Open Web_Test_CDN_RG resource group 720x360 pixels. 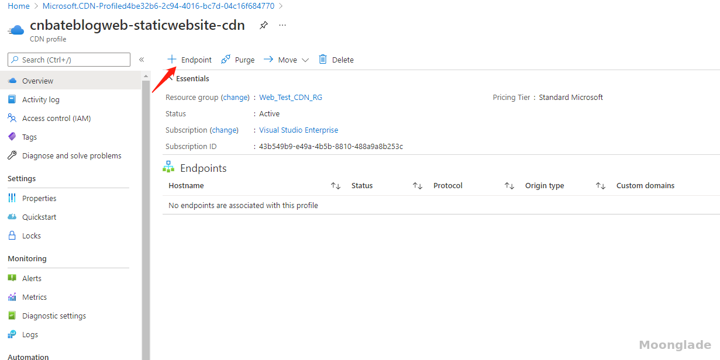pos(291,98)
